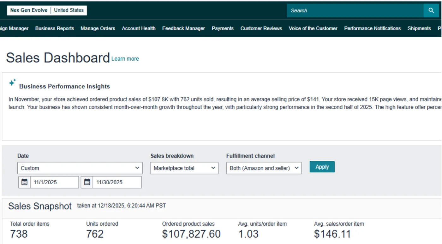442x244 pixels.
Task: Open the start date calendar icon
Action: click(24, 182)
